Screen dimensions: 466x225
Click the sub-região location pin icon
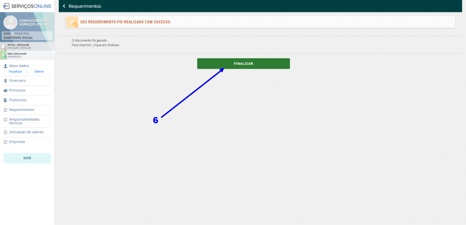click(x=4, y=55)
